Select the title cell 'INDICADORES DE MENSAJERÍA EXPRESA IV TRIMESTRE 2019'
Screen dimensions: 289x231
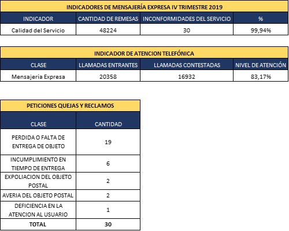click(144, 7)
